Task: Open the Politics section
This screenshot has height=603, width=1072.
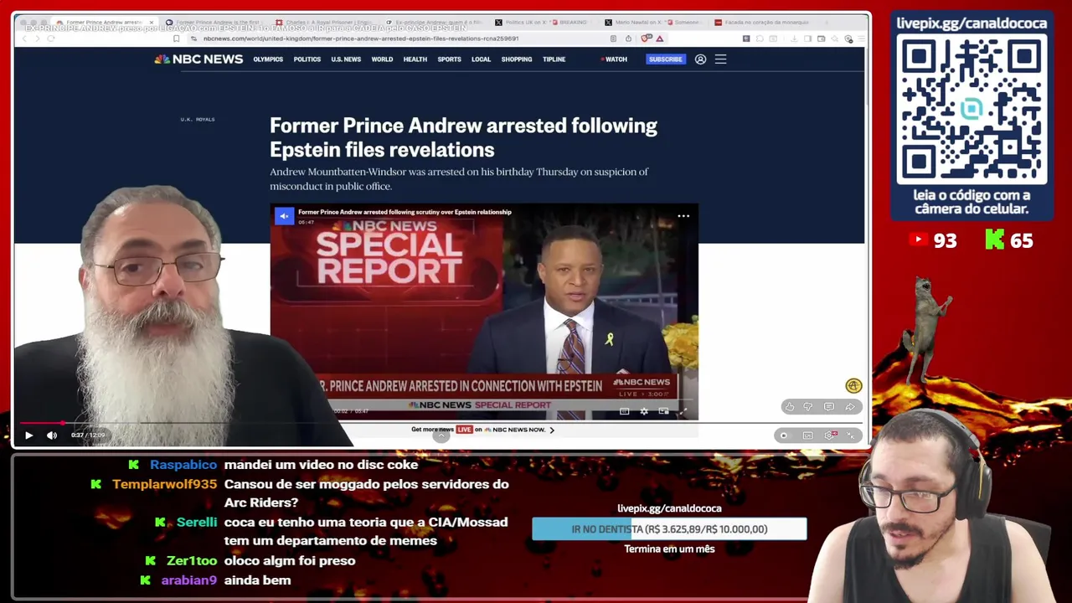Action: [x=307, y=59]
